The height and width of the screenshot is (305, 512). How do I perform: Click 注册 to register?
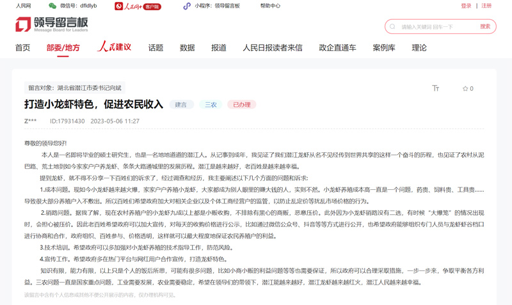[486, 6]
